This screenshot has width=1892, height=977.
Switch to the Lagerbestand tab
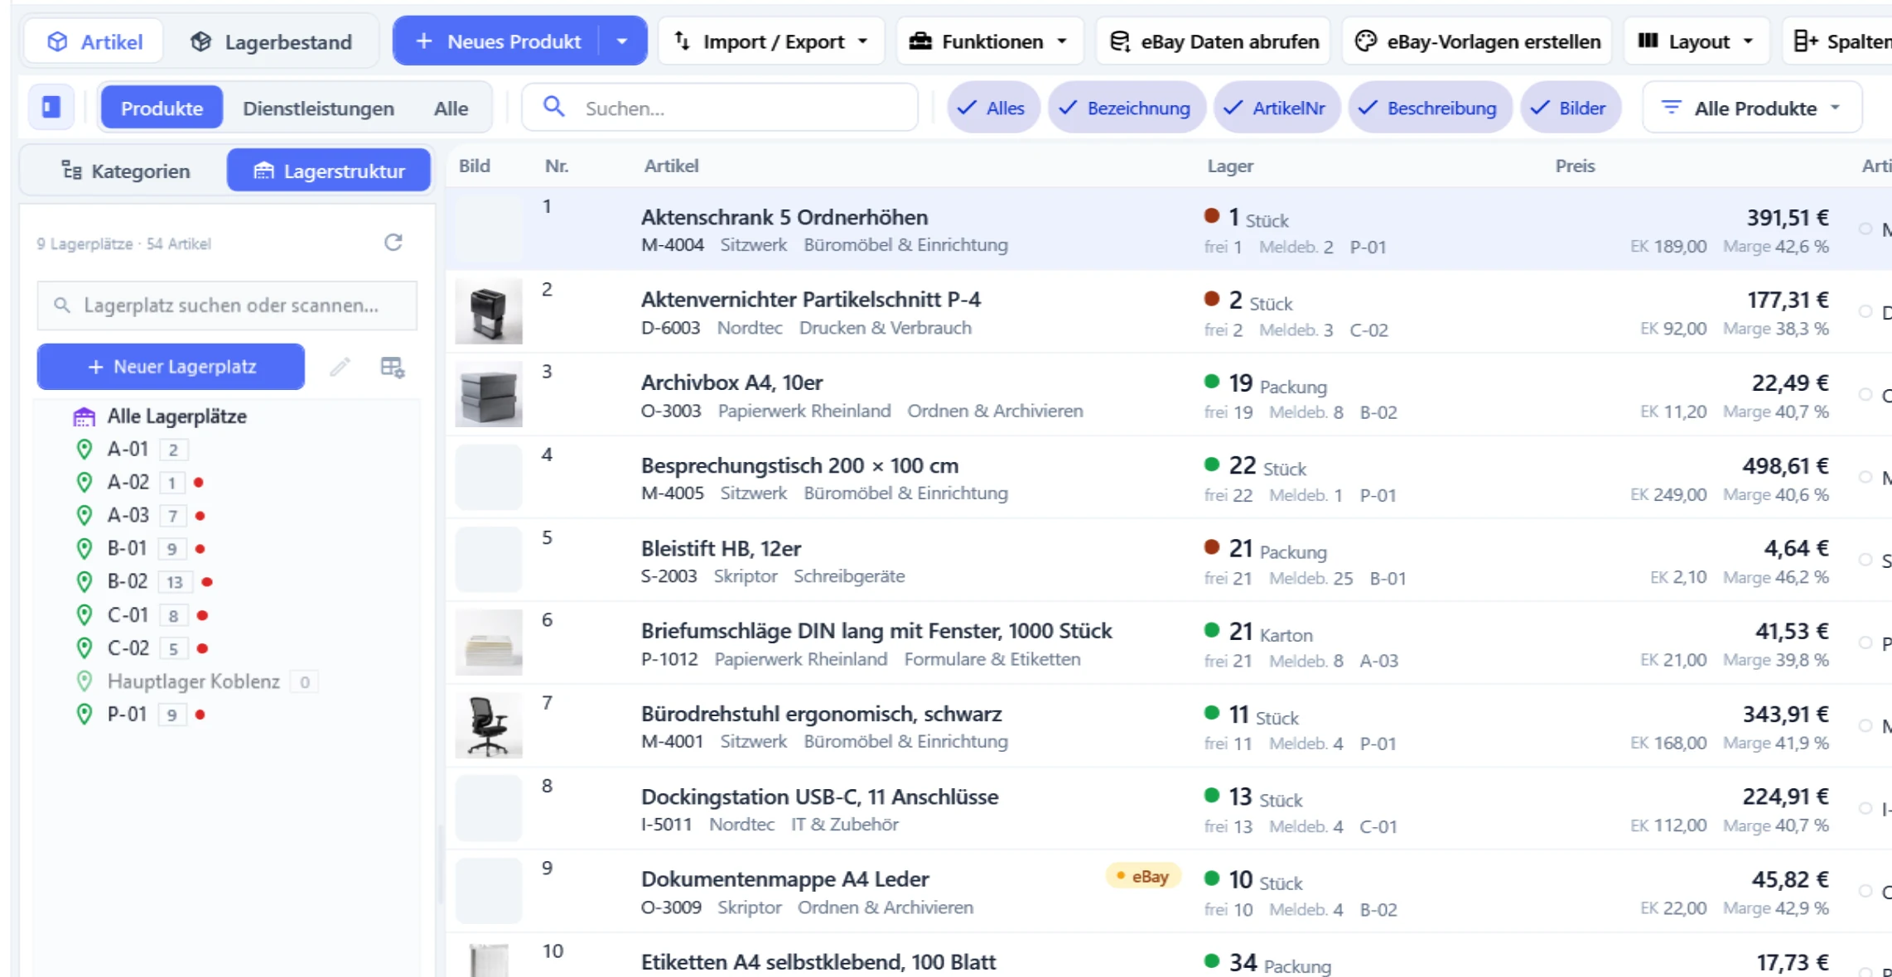271,41
